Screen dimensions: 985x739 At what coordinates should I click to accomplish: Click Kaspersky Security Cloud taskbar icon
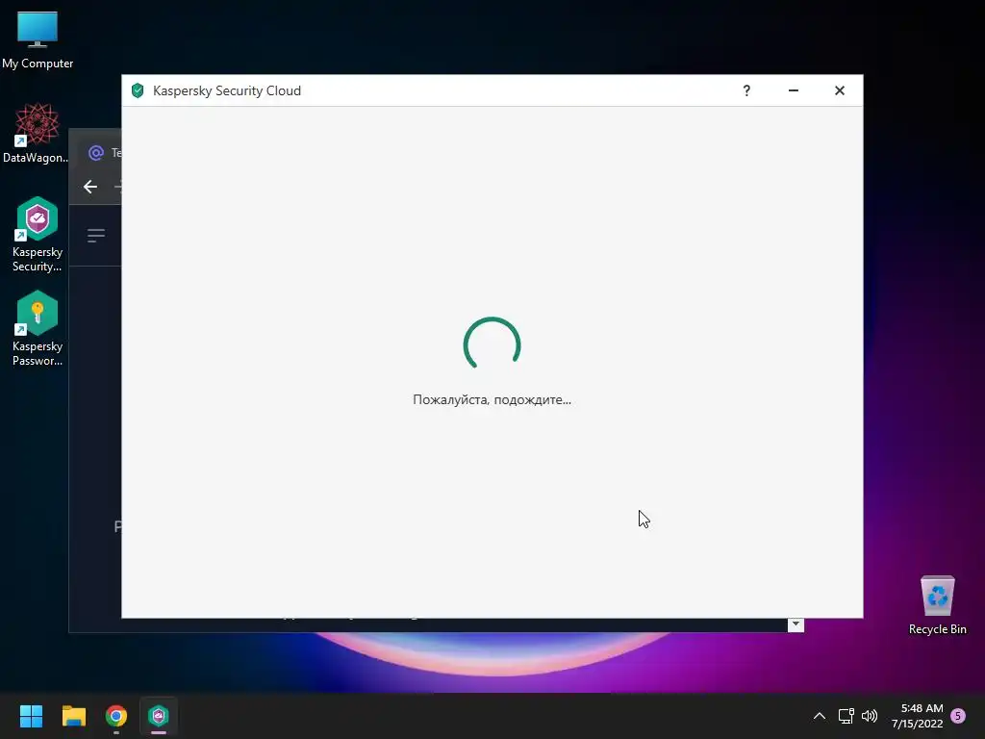pyautogui.click(x=159, y=716)
